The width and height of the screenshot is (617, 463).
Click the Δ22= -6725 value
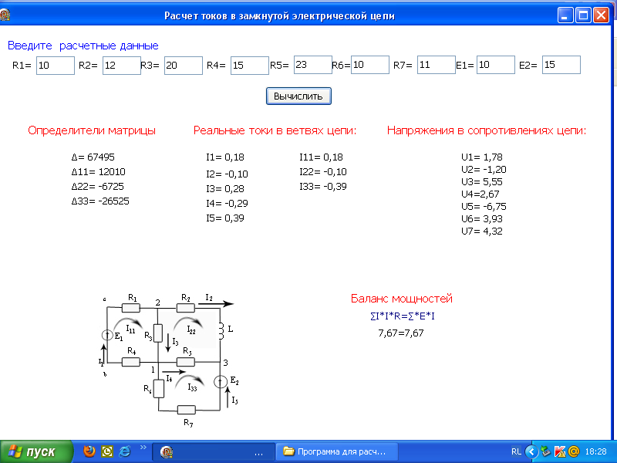point(98,186)
